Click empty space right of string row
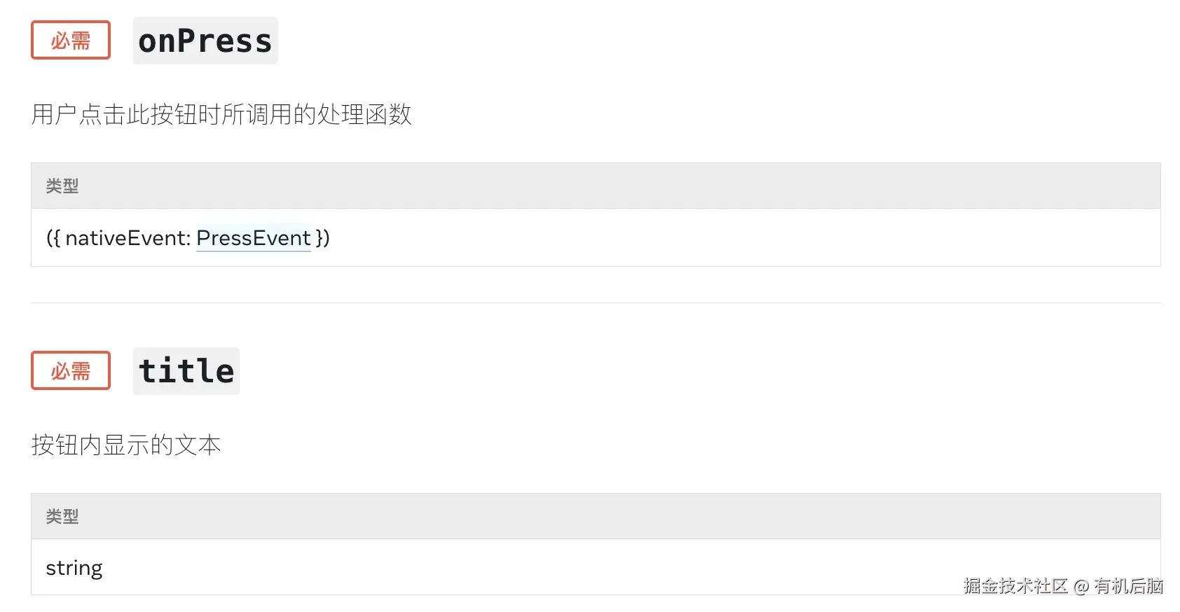This screenshot has width=1180, height=612. (533, 567)
